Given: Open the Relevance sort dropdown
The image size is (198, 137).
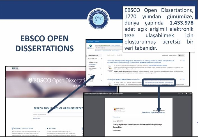Looking at the screenshot, I should click(x=165, y=56).
